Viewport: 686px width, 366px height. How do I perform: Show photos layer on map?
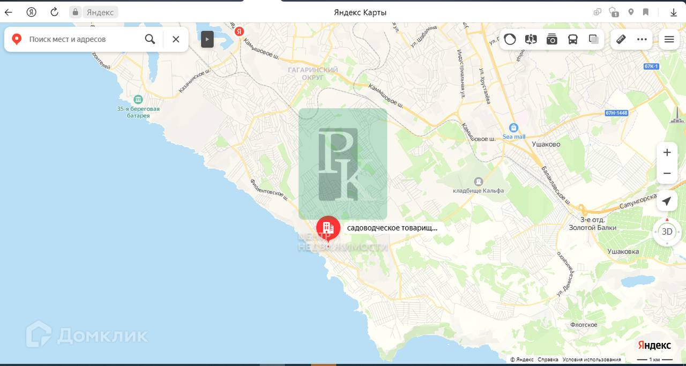click(x=552, y=39)
